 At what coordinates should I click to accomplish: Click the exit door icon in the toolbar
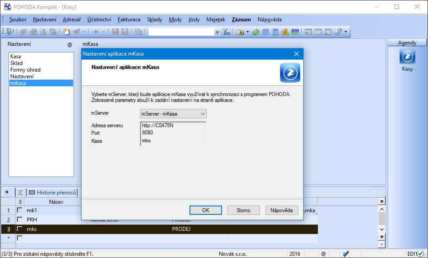point(10,32)
